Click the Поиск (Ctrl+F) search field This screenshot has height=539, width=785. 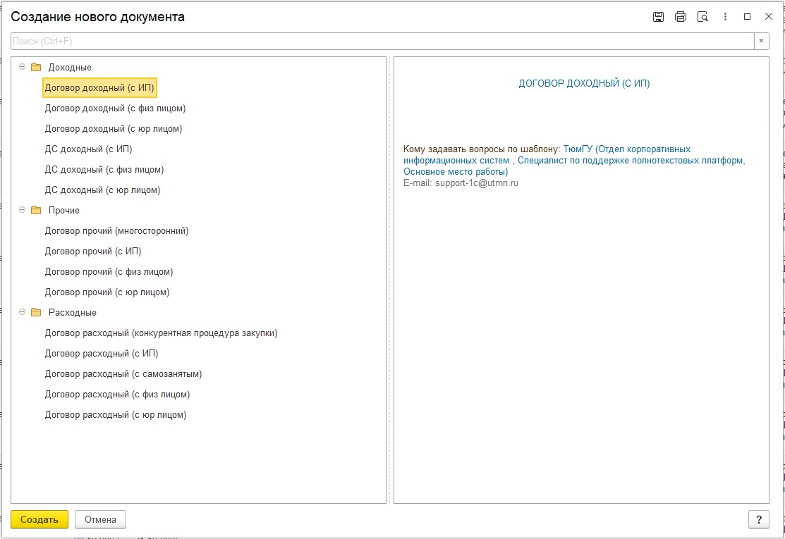point(381,42)
